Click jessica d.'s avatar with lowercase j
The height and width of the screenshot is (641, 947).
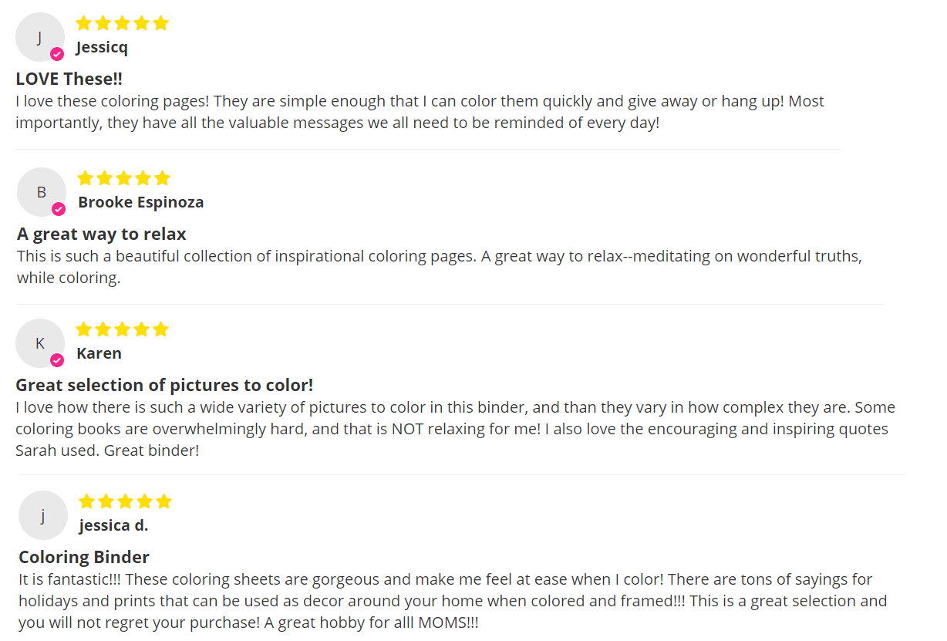coord(43,515)
